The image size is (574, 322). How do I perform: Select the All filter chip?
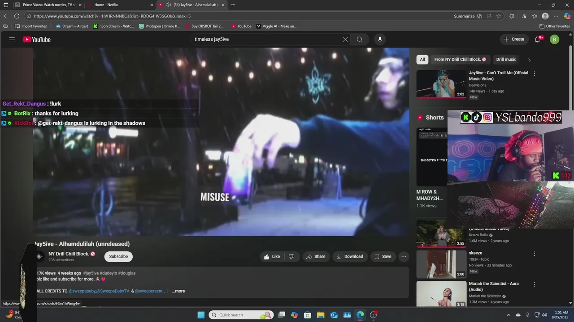(x=422, y=59)
